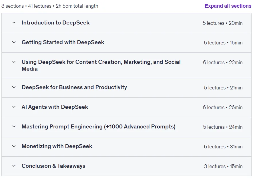This screenshot has height=178, width=253.
Task: Open the Monetizing with DeepSeek title
Action: (x=57, y=146)
